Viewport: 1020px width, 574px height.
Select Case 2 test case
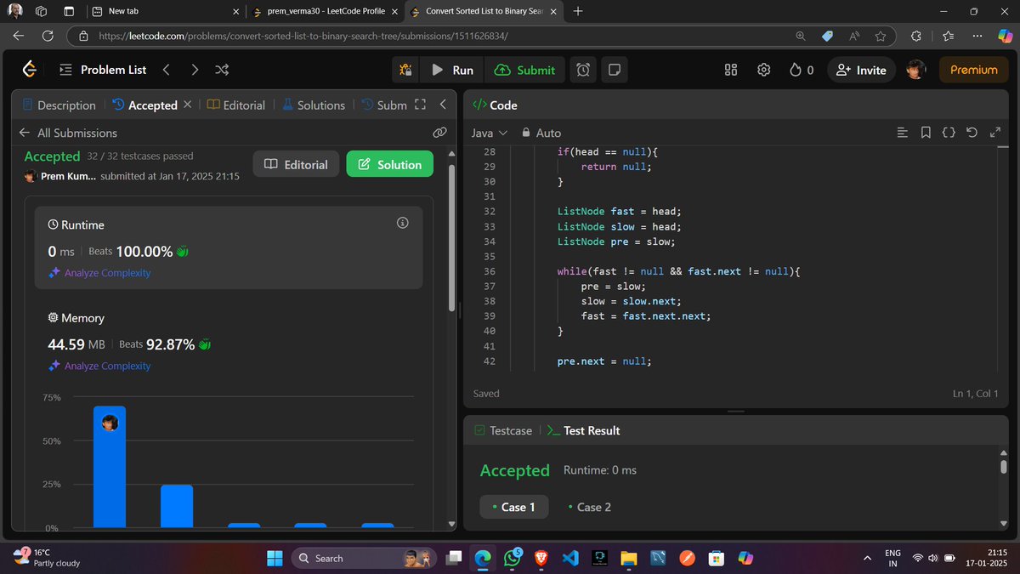click(589, 507)
